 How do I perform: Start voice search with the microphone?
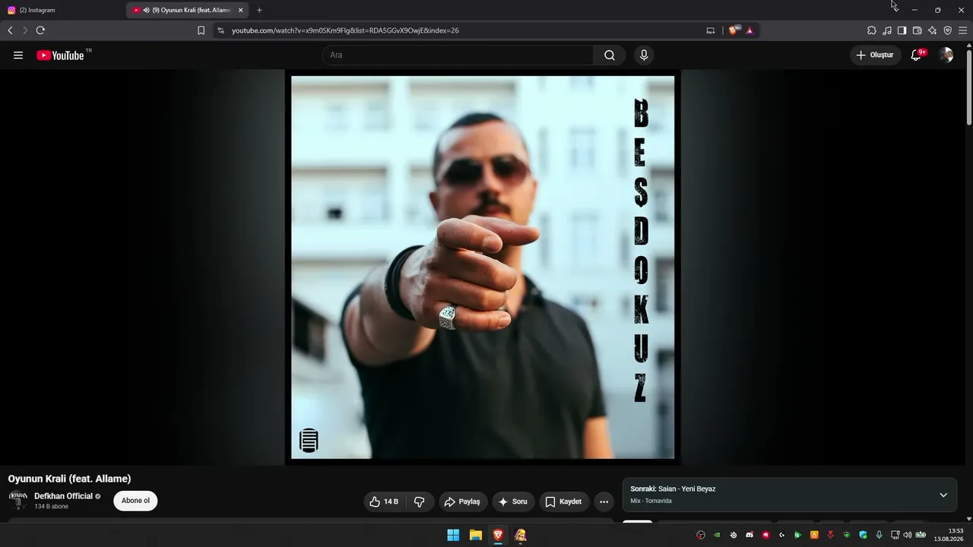coord(644,55)
